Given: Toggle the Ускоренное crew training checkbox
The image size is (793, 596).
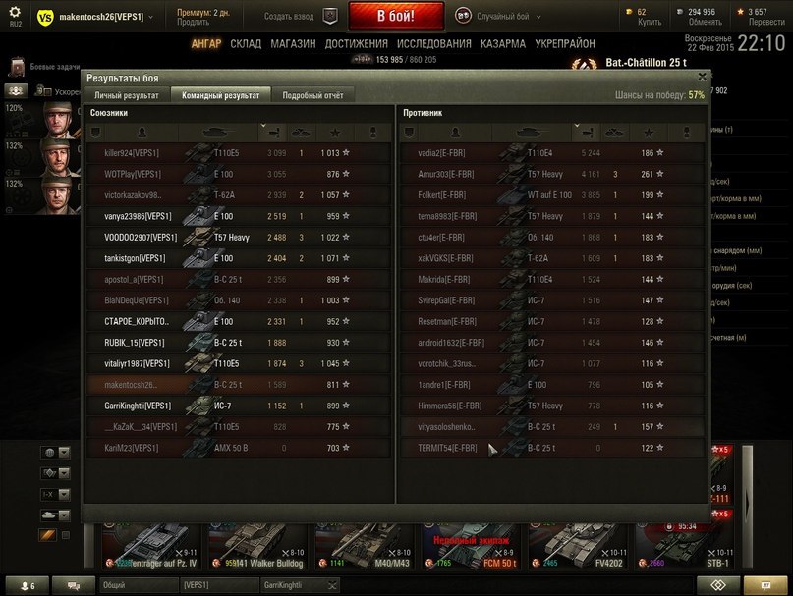Looking at the screenshot, I should pos(46,92).
